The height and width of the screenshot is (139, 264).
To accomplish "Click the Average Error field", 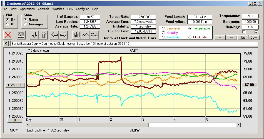I will coord(143,22).
